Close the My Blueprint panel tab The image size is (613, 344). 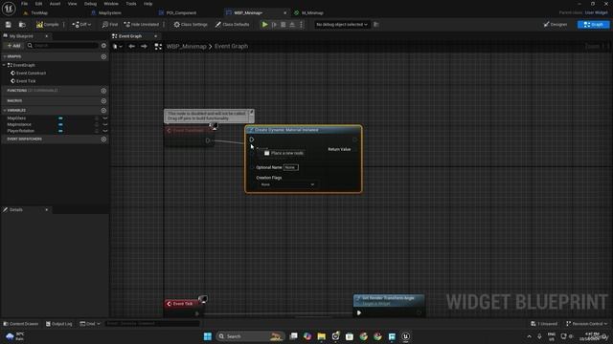(x=47, y=36)
